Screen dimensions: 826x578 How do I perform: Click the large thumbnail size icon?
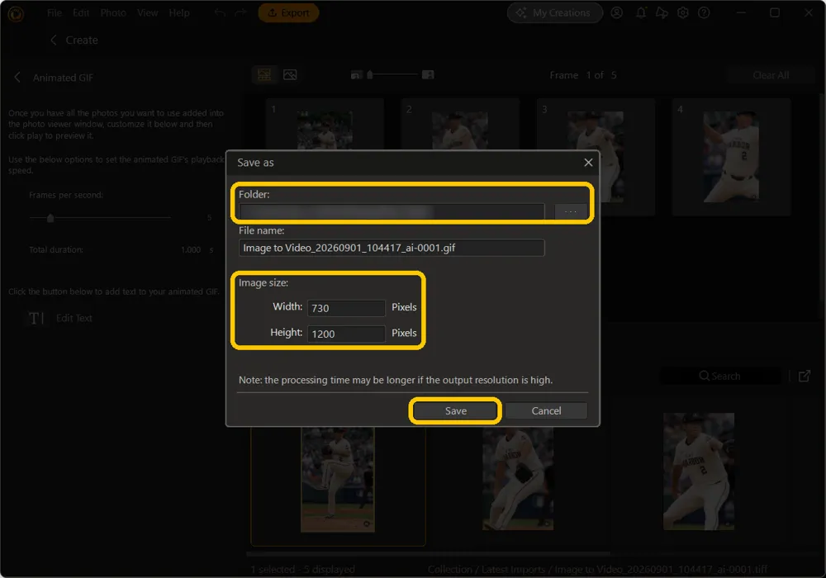pyautogui.click(x=428, y=75)
